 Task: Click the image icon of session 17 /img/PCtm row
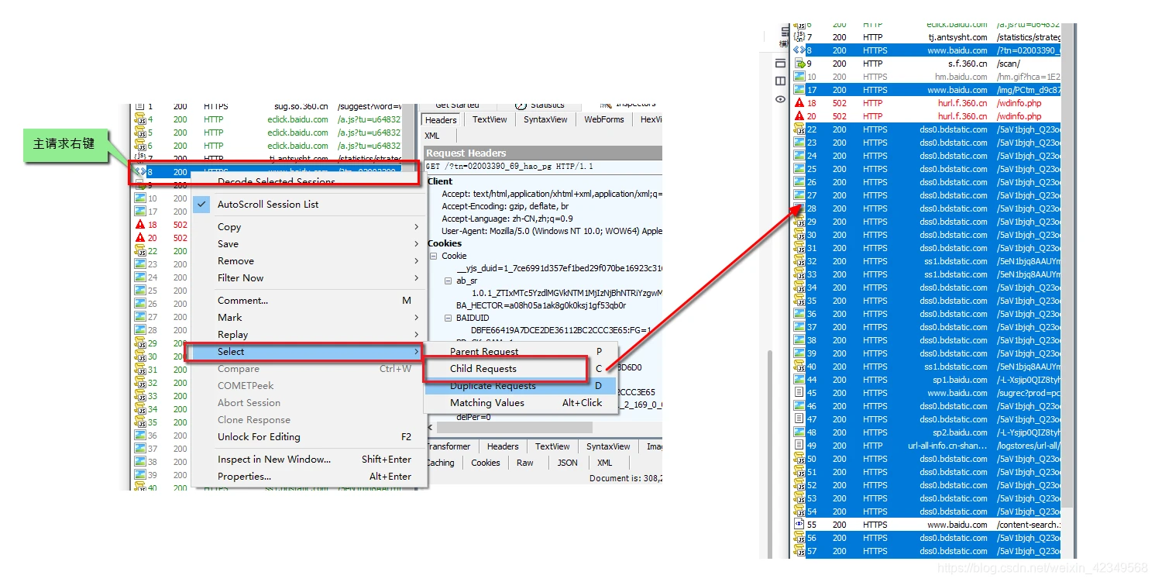point(799,90)
